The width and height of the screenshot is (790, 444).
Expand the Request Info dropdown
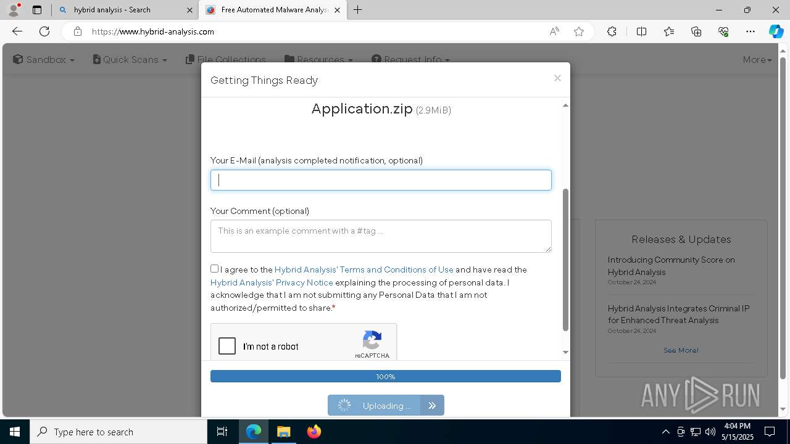point(410,59)
